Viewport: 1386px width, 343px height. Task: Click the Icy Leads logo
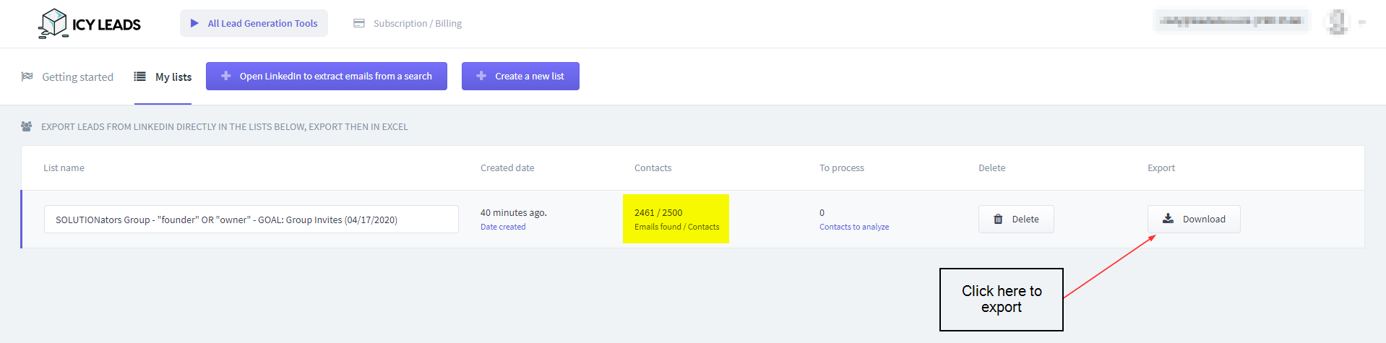tap(90, 23)
